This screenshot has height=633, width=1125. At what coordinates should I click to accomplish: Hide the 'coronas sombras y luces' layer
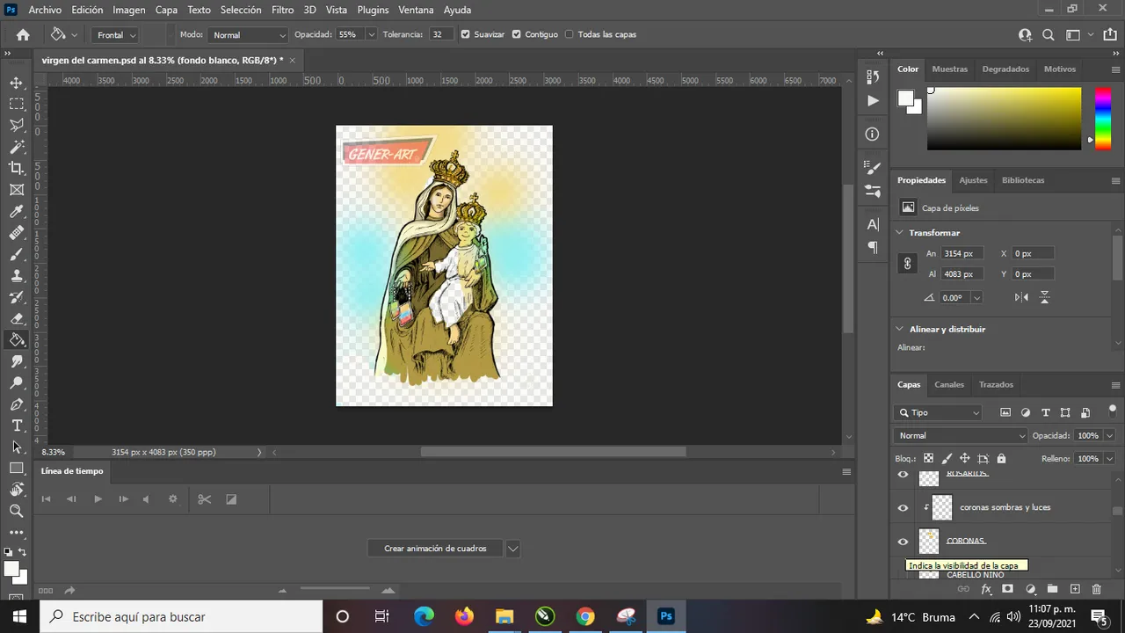point(903,507)
